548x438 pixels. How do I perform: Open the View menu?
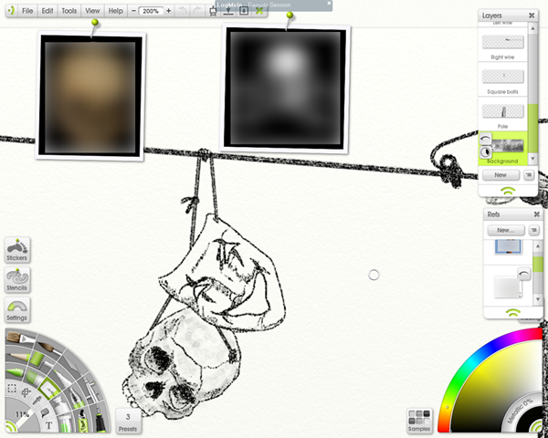[92, 11]
